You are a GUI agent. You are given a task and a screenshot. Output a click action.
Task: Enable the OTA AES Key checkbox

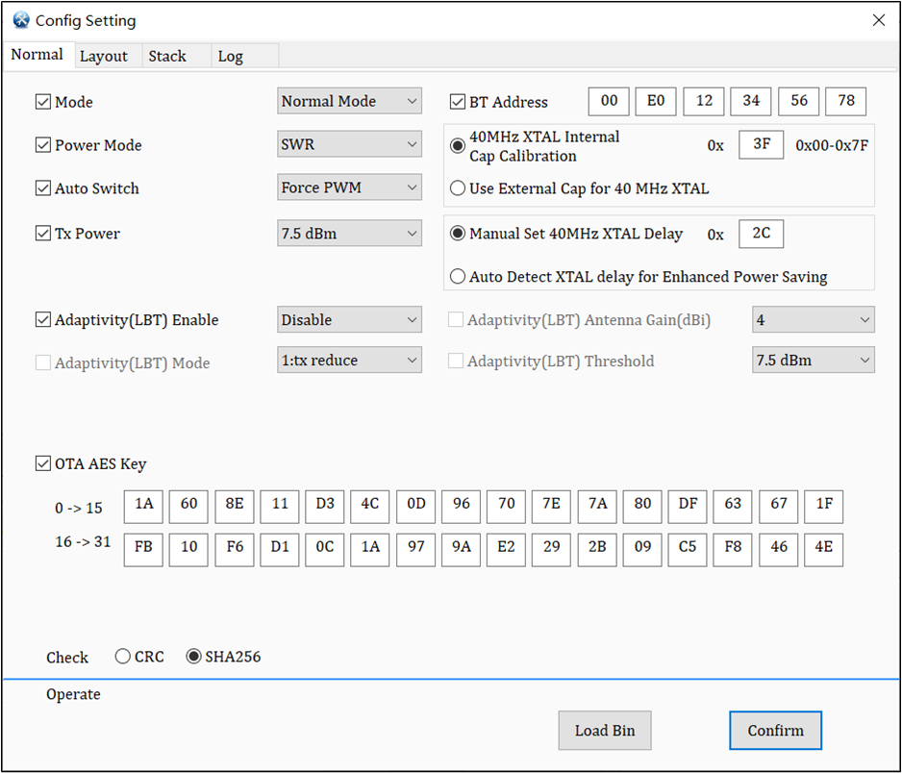[42, 463]
